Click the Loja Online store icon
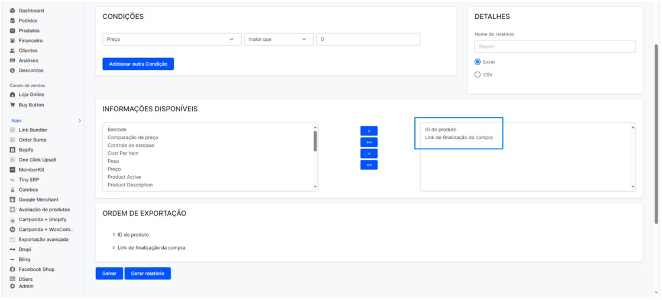This screenshot has height=300, width=662. pos(12,95)
